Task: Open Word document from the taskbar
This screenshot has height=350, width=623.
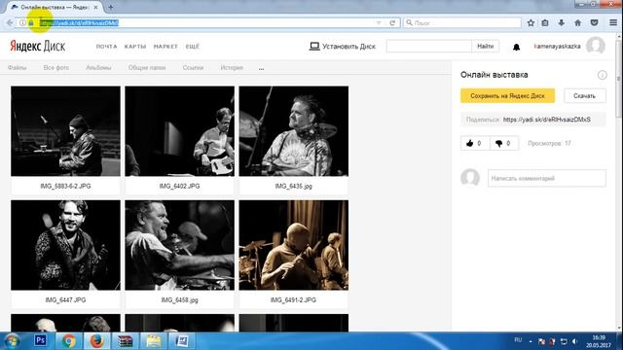Action: click(x=182, y=341)
